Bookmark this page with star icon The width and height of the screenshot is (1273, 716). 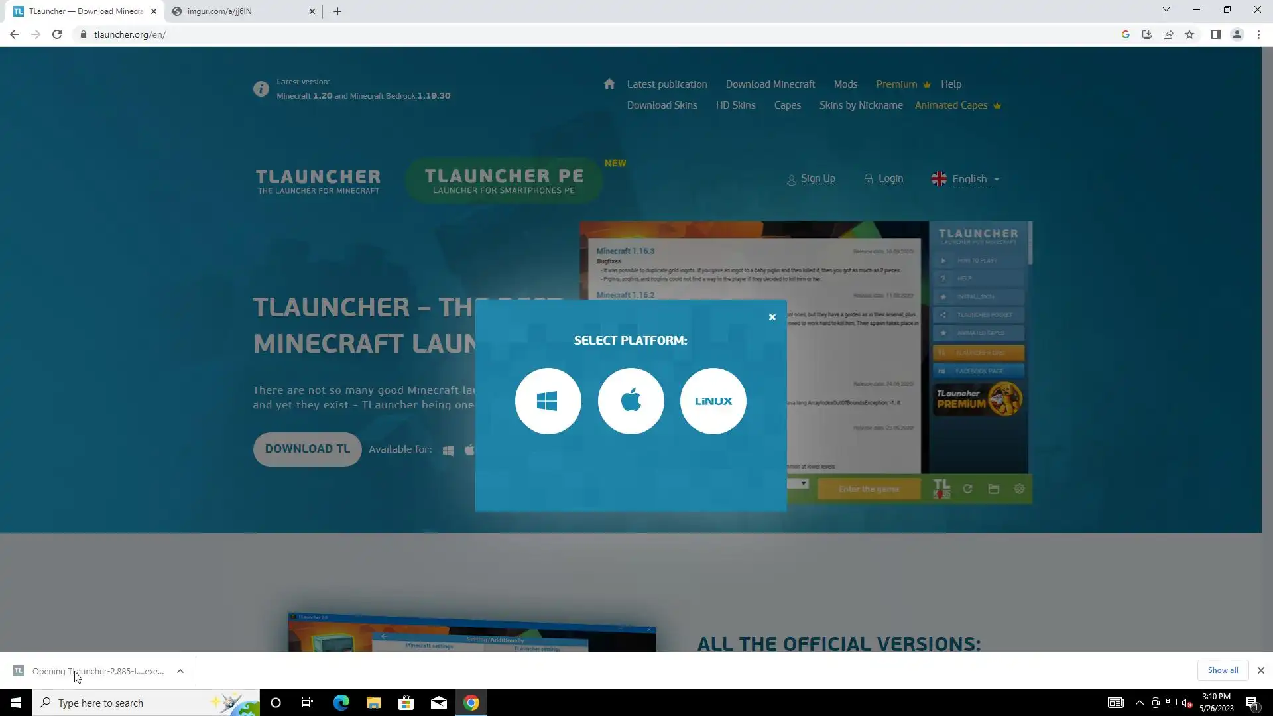point(1189,34)
